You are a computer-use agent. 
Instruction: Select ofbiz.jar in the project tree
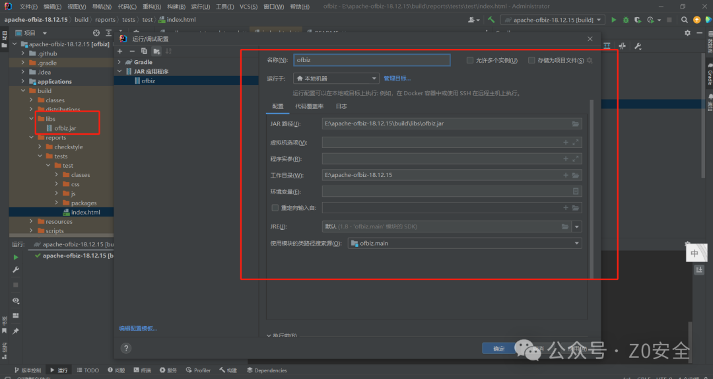coord(65,128)
